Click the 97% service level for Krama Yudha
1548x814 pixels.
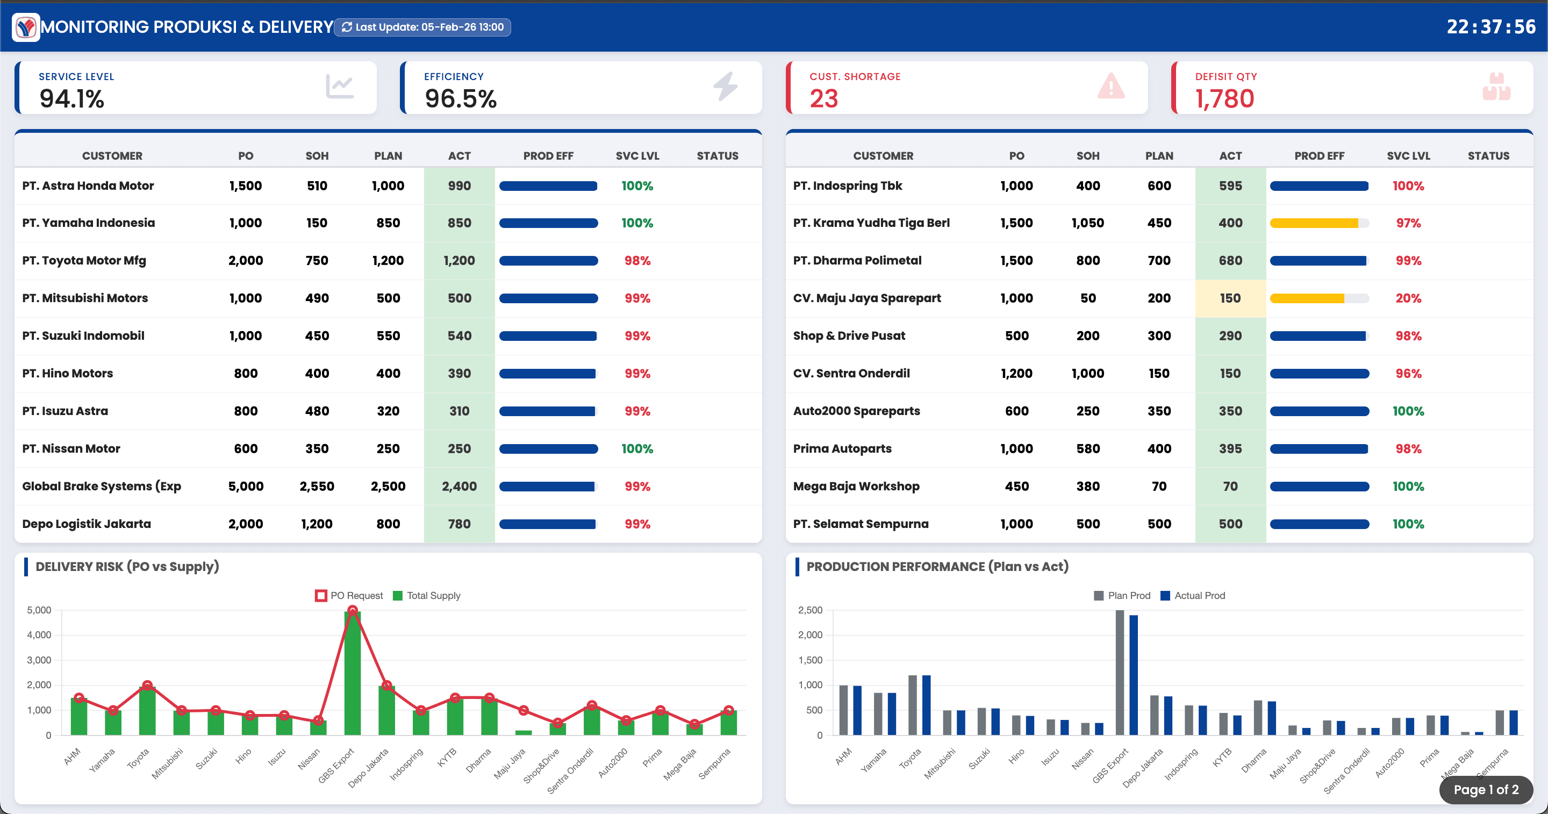[1409, 223]
